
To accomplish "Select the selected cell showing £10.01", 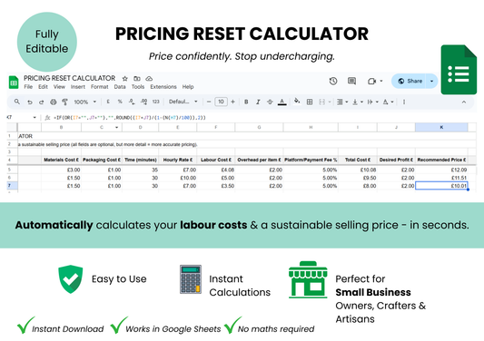I will pyautogui.click(x=441, y=186).
